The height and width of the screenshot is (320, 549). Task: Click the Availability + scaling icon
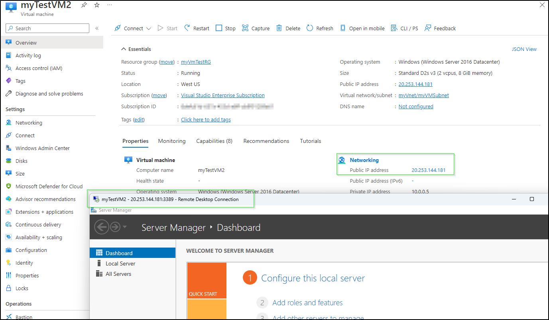pyautogui.click(x=8, y=237)
